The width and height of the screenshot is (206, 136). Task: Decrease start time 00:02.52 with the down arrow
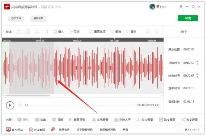pyautogui.click(x=197, y=64)
